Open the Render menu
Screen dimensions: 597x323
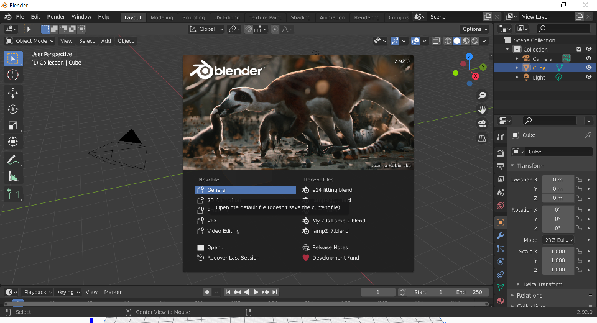(56, 17)
